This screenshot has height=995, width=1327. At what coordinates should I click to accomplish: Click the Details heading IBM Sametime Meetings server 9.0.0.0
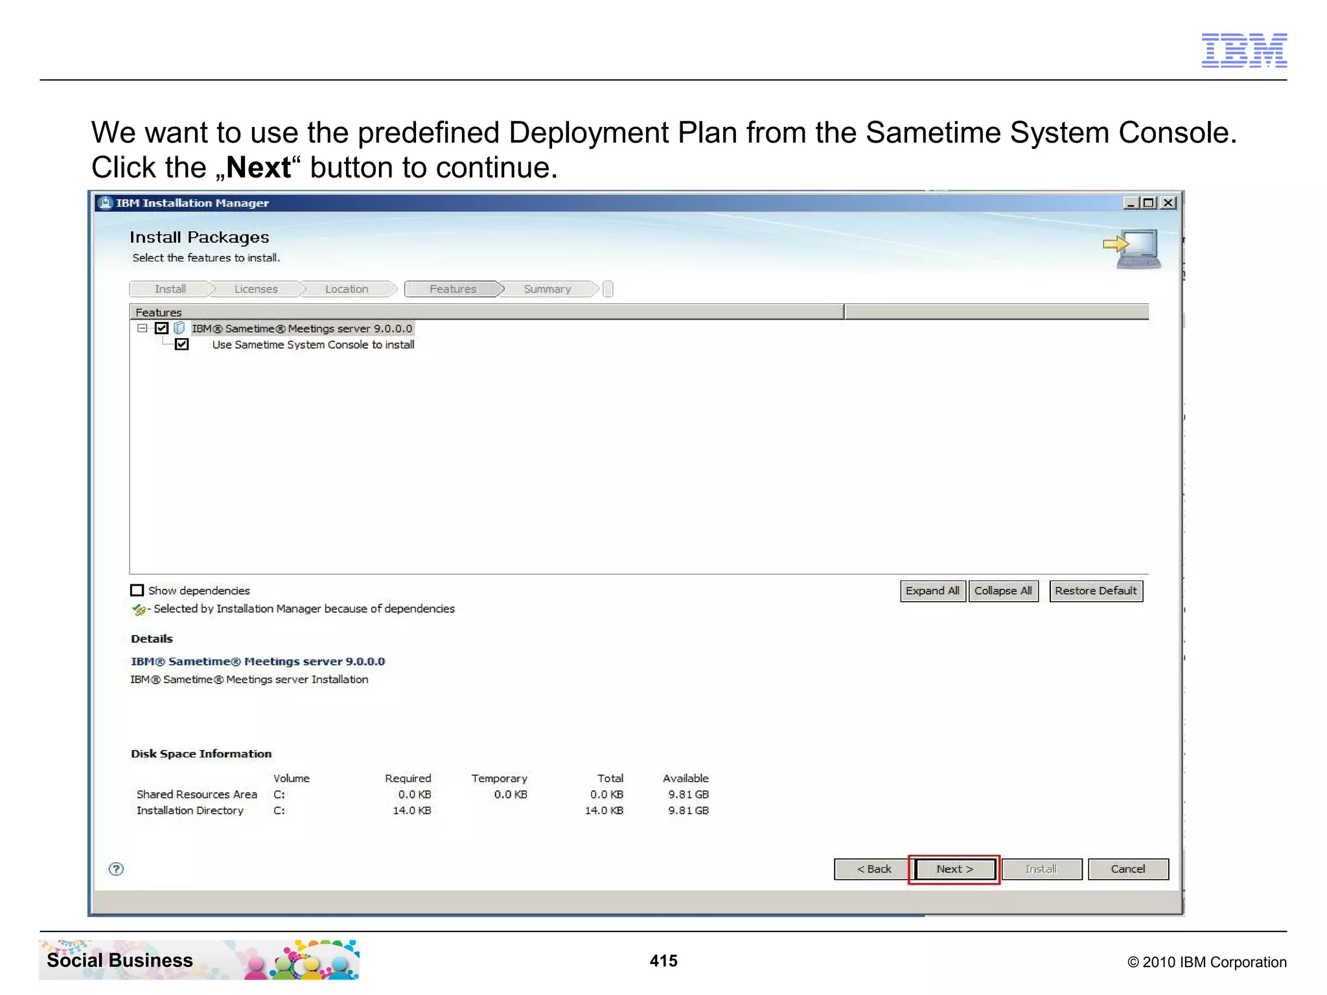pyautogui.click(x=258, y=661)
